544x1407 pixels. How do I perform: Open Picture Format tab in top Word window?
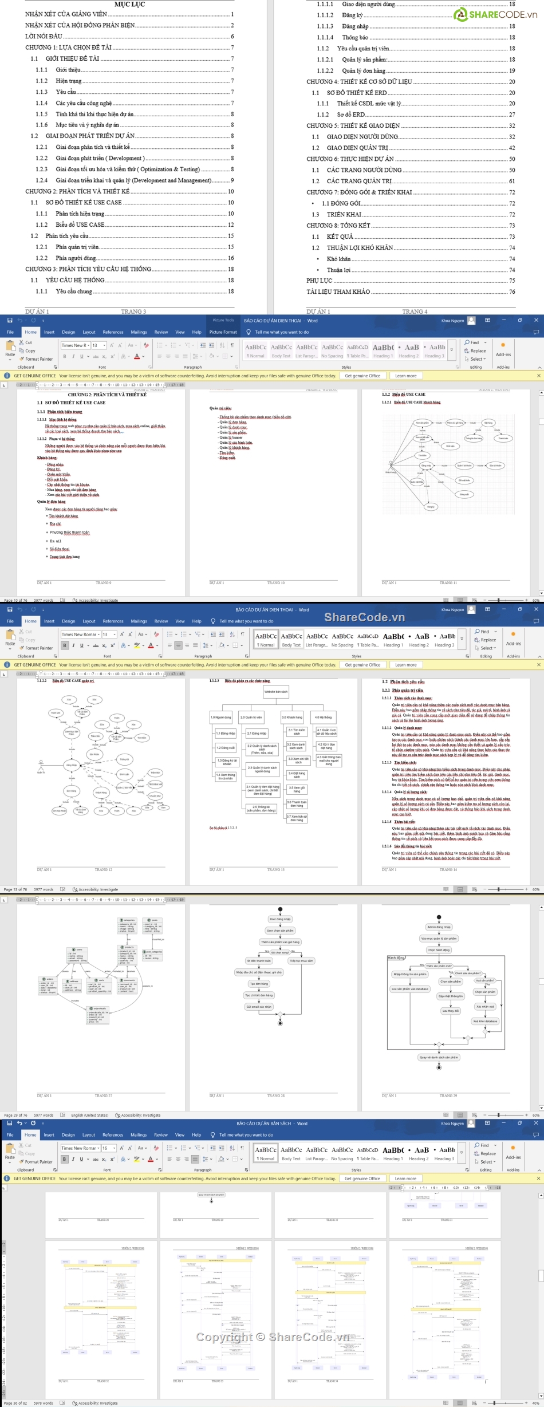click(223, 332)
